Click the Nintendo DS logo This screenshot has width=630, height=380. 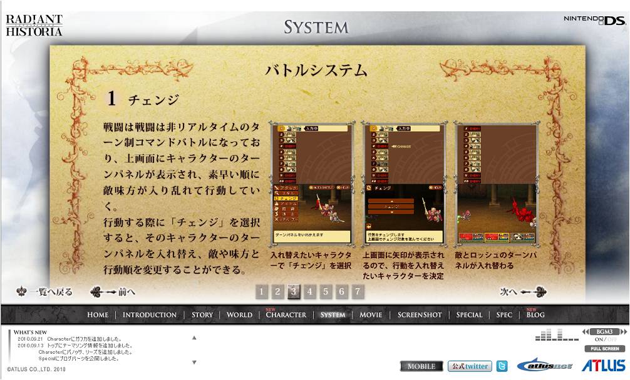coord(595,20)
